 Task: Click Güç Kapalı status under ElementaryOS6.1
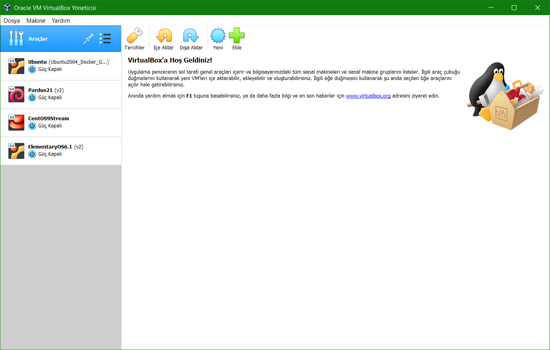tap(50, 154)
